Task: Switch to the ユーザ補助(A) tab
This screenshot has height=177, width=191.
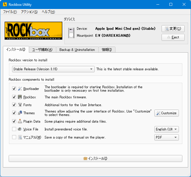Action: [x=42, y=50]
